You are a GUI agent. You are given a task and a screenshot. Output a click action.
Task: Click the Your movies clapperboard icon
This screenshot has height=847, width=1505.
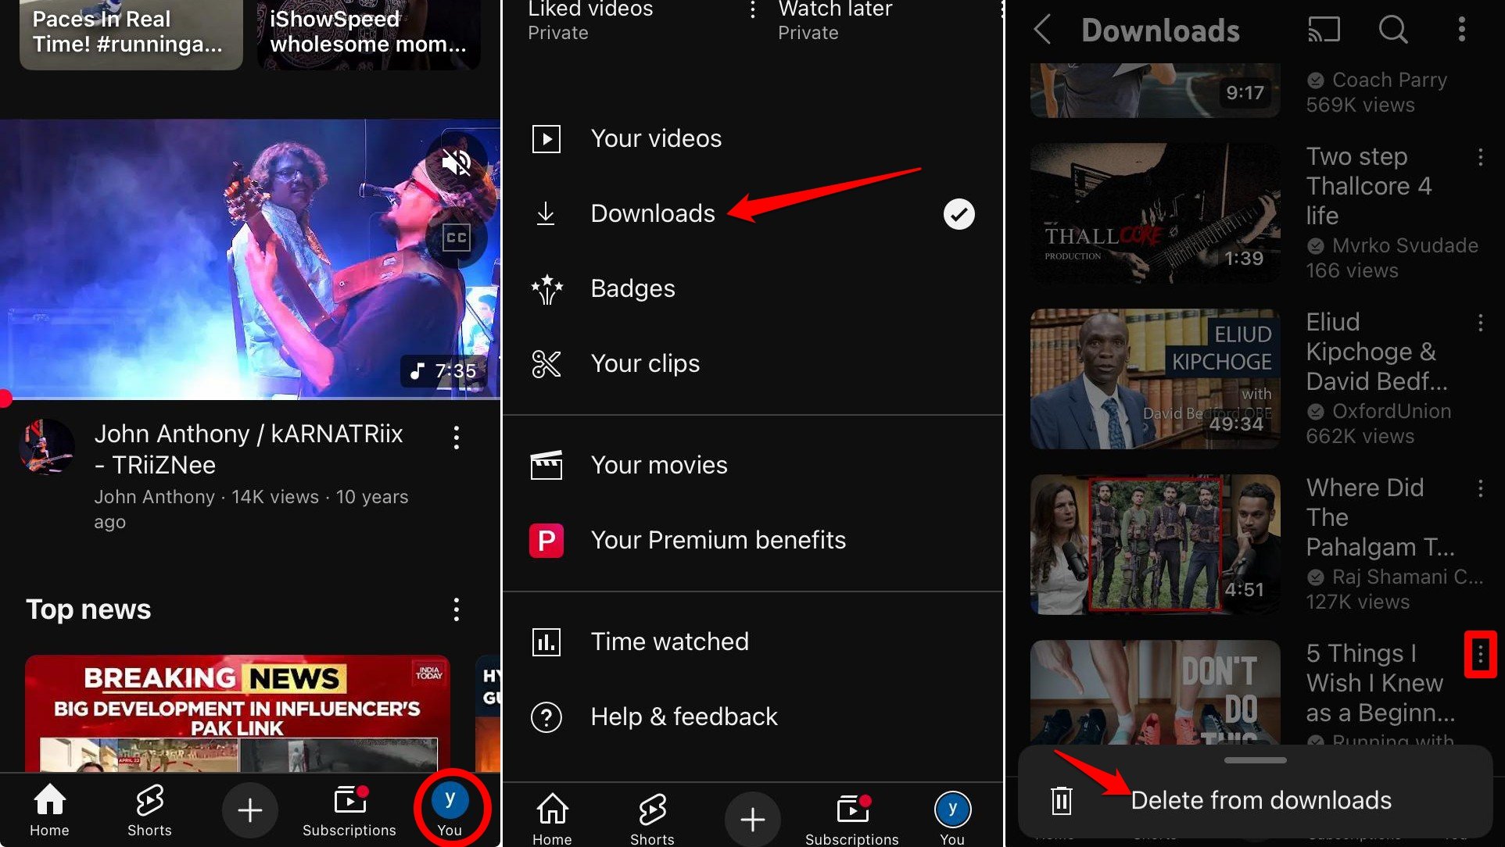(546, 465)
